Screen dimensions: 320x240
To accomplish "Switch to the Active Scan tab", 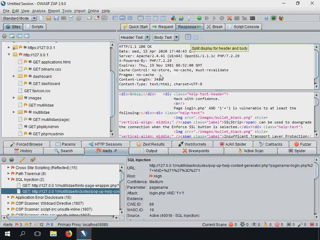I will [x=250, y=151].
